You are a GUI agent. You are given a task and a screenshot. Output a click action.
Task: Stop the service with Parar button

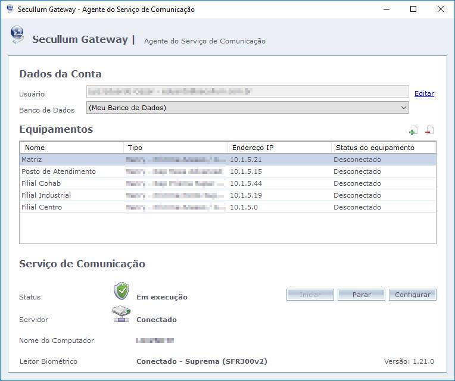pyautogui.click(x=361, y=295)
